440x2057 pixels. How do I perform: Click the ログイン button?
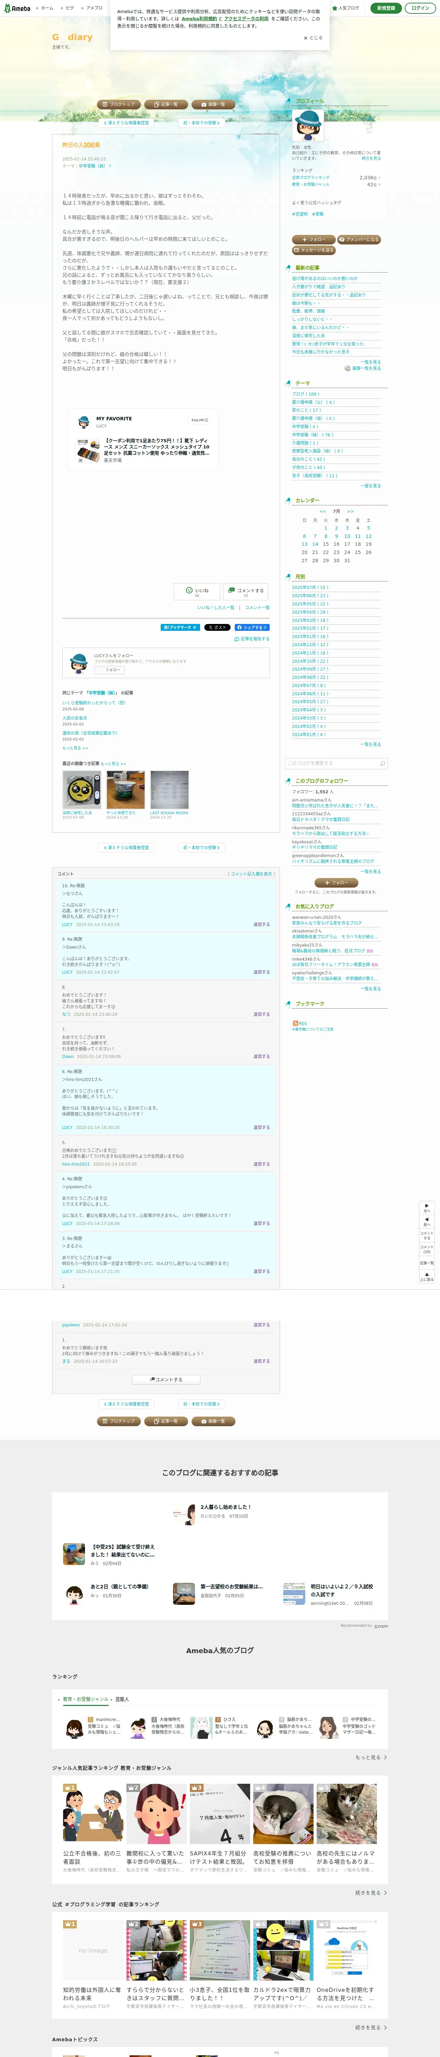click(420, 8)
